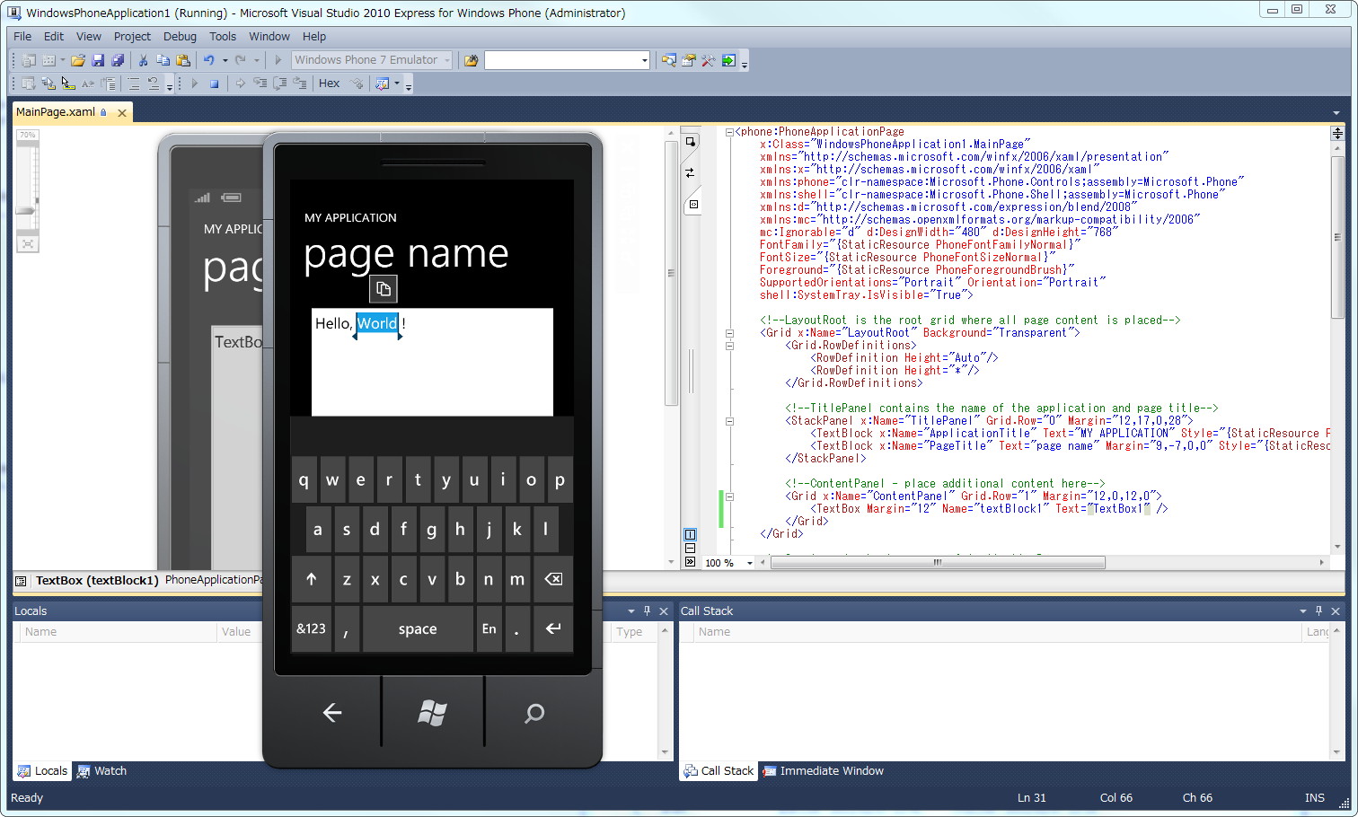
Task: Tap the emulator Windows Start button
Action: point(433,713)
